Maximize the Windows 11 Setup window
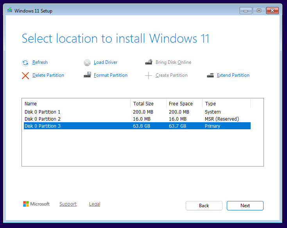Image resolution: width=287 pixels, height=228 pixels. [259, 11]
